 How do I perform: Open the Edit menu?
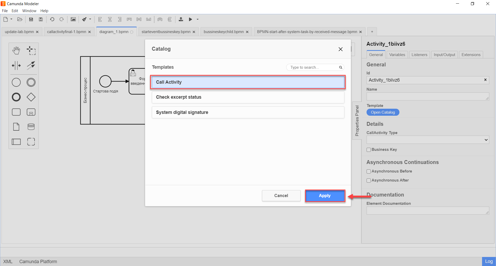point(15,11)
